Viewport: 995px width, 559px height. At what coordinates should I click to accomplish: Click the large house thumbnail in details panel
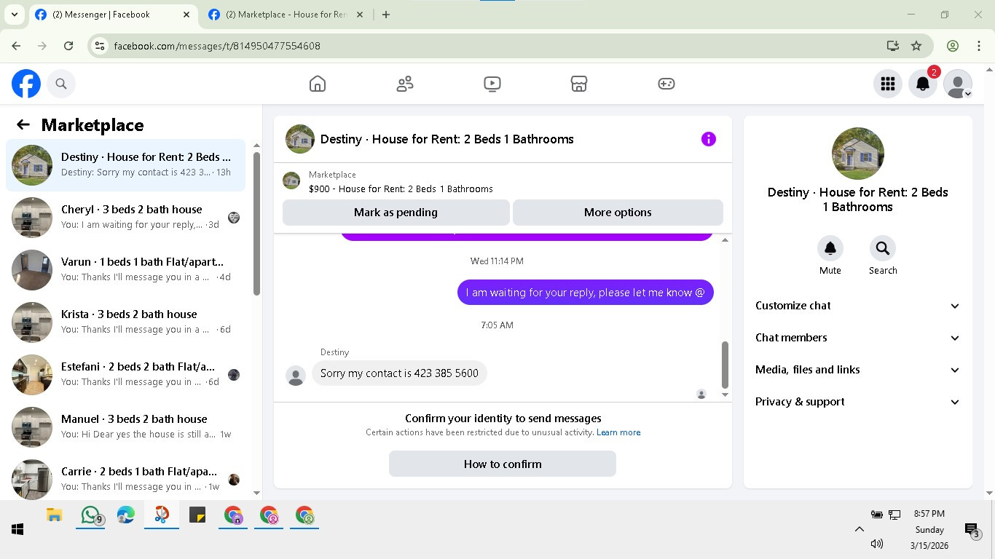click(x=858, y=154)
